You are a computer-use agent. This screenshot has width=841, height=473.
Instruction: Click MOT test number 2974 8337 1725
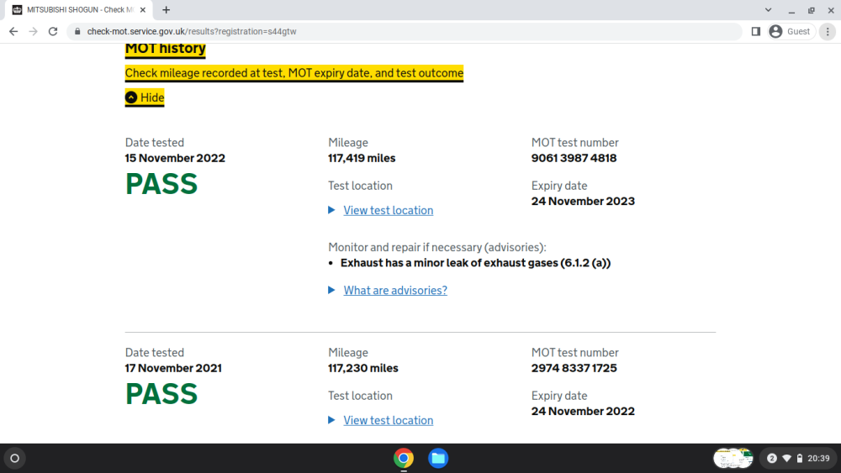coord(574,369)
